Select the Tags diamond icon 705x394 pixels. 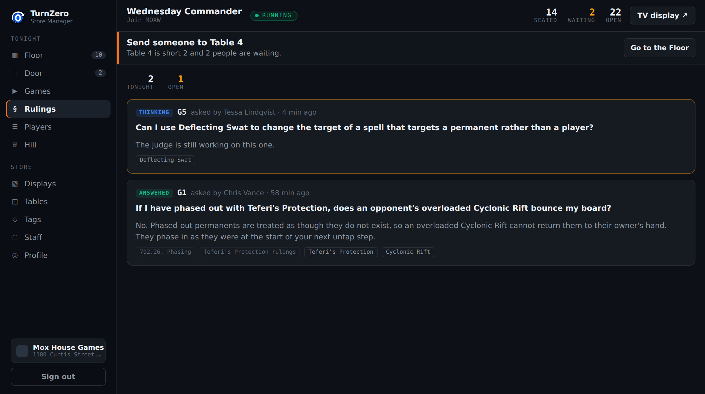click(x=15, y=219)
